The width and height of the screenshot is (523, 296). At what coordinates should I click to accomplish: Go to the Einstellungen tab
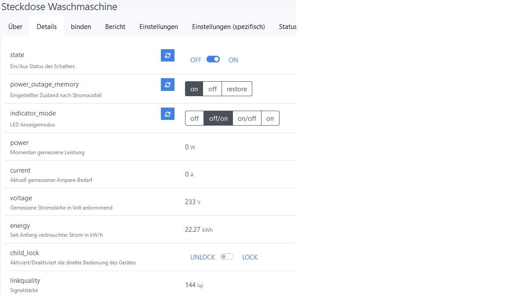tap(159, 26)
